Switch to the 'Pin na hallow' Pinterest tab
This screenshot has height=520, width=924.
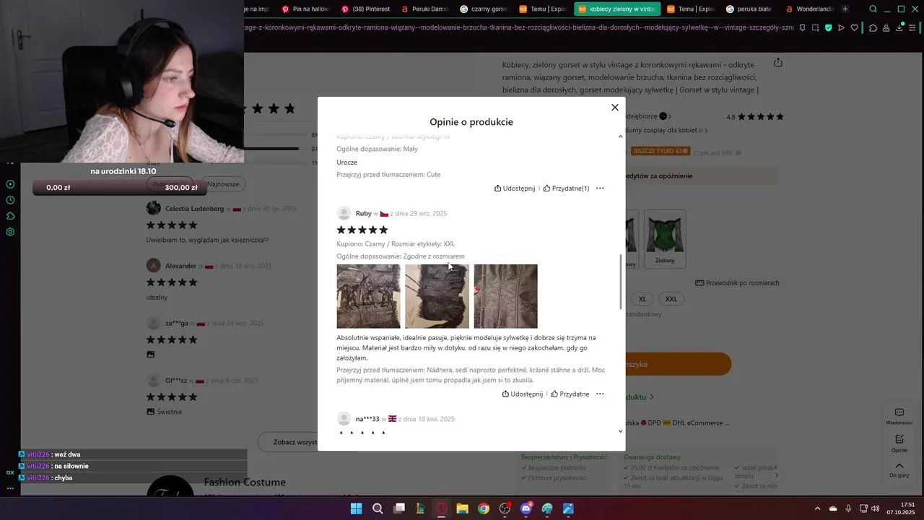[x=306, y=9]
